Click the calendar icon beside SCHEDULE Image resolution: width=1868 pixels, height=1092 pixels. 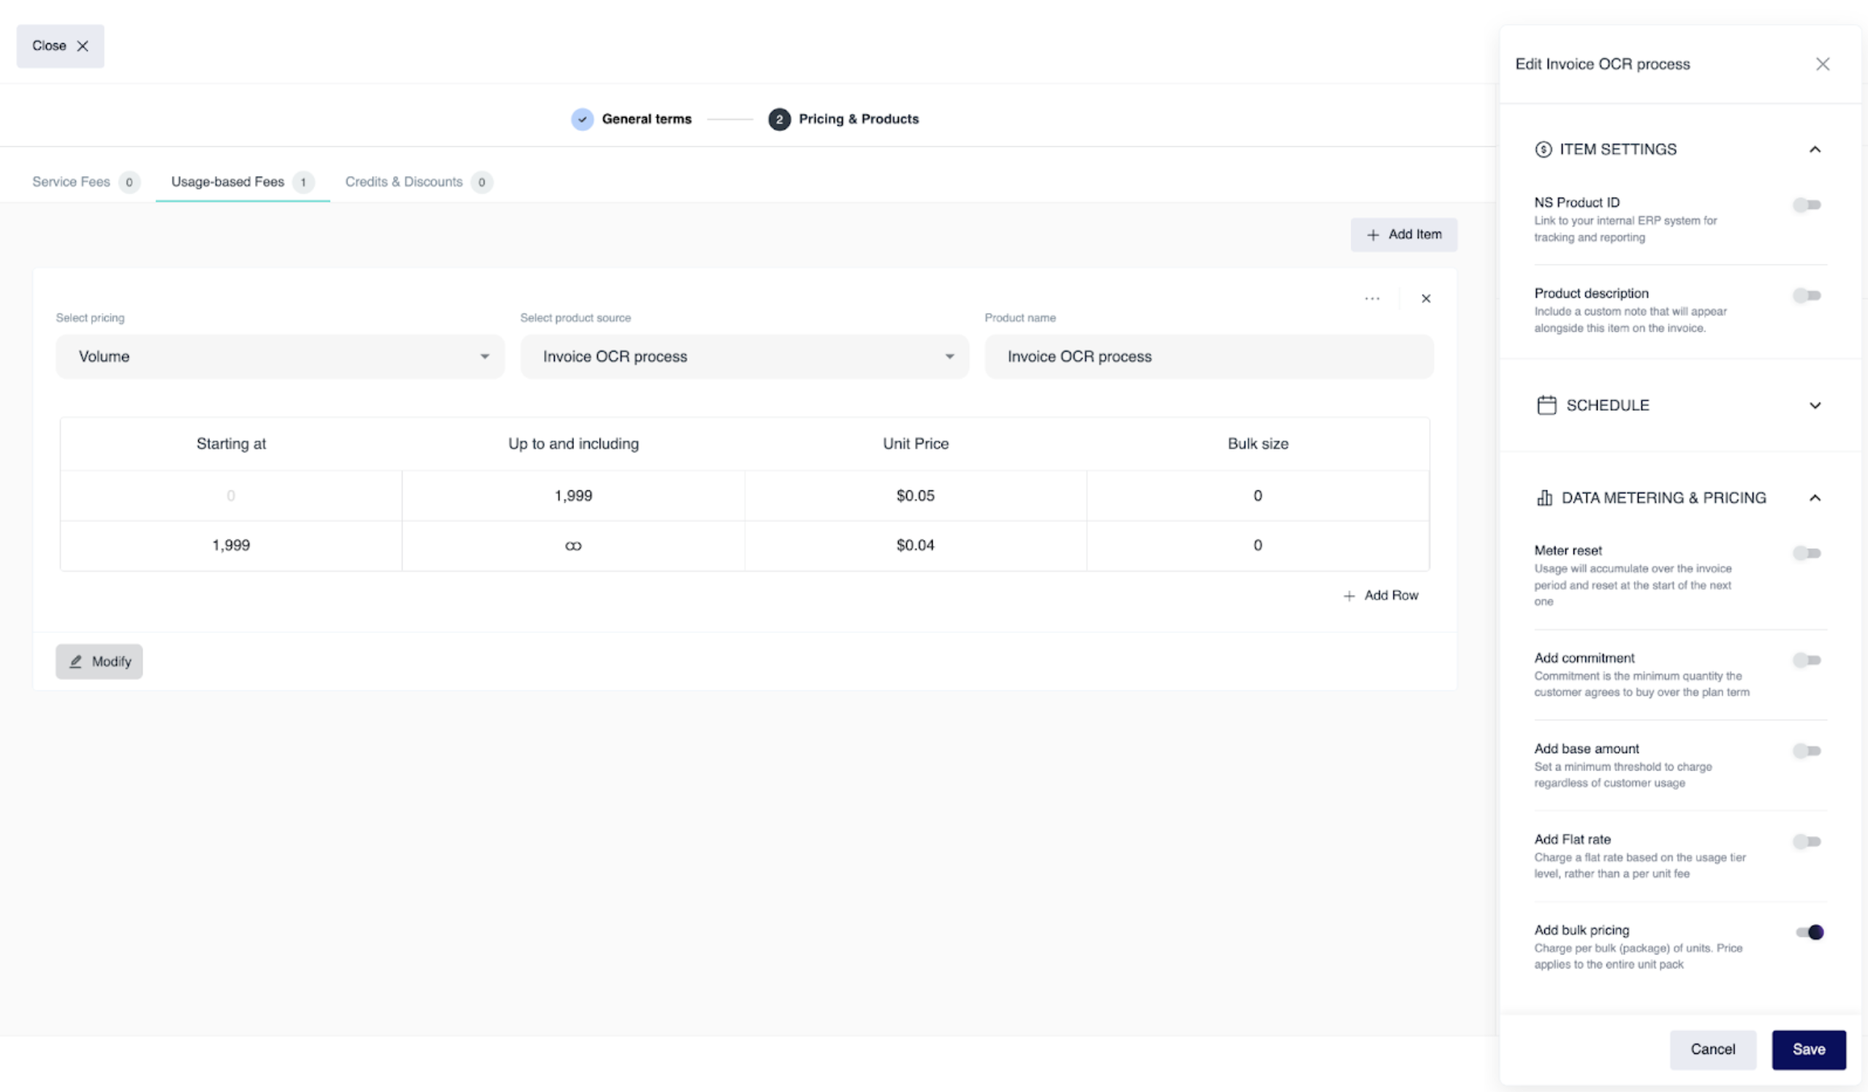1546,405
